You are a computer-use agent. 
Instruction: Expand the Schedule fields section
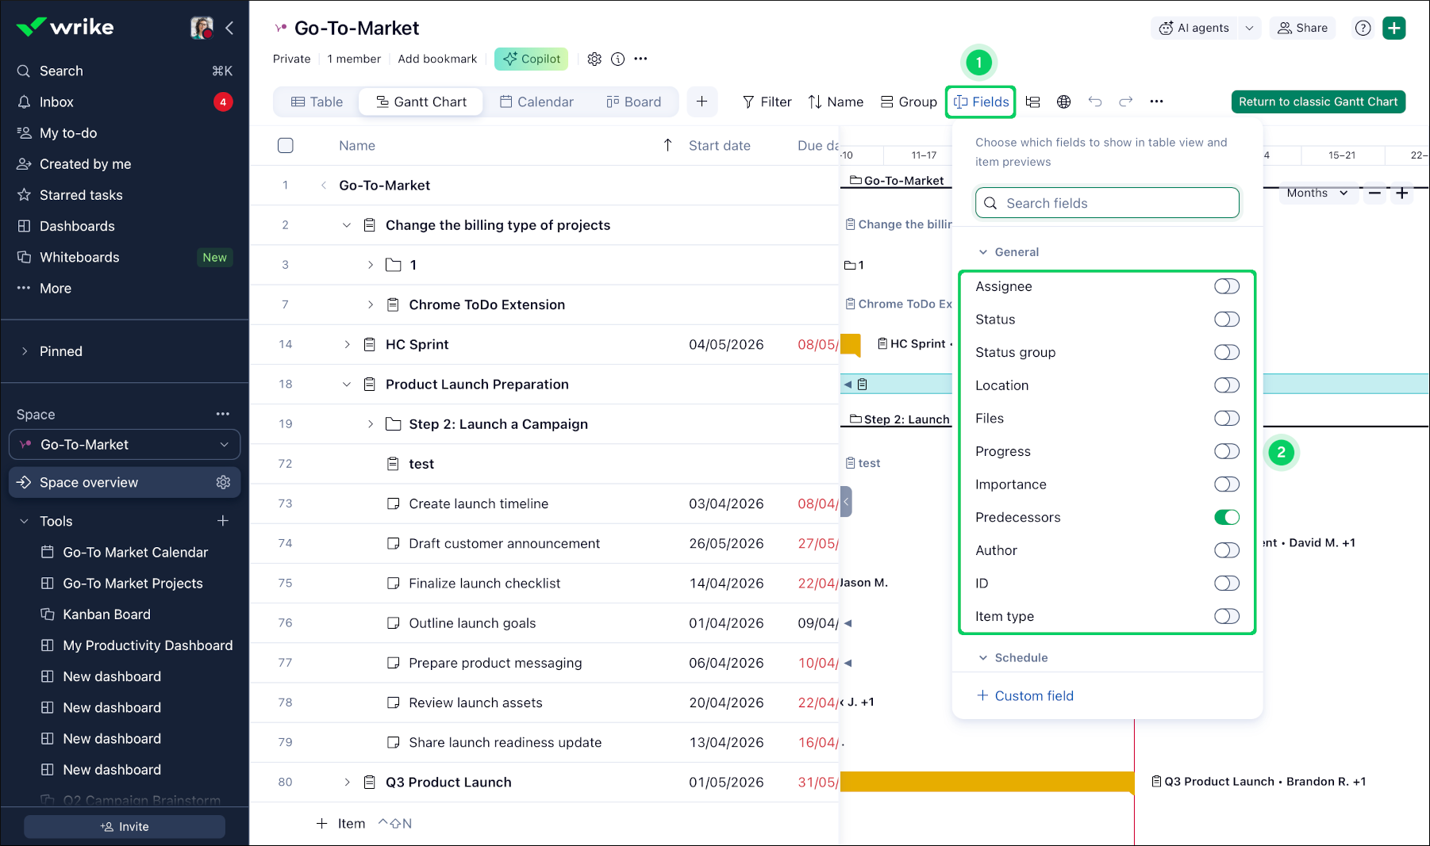(983, 658)
